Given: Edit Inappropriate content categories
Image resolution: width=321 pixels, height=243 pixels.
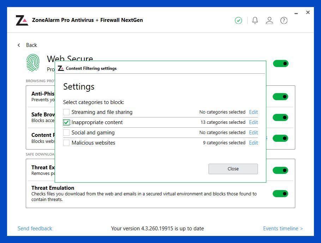Looking at the screenshot, I should pos(253,122).
